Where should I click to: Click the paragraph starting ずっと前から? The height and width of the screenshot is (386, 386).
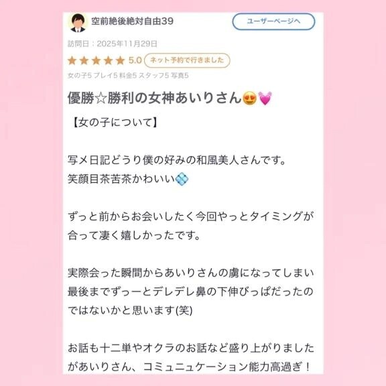click(x=190, y=226)
